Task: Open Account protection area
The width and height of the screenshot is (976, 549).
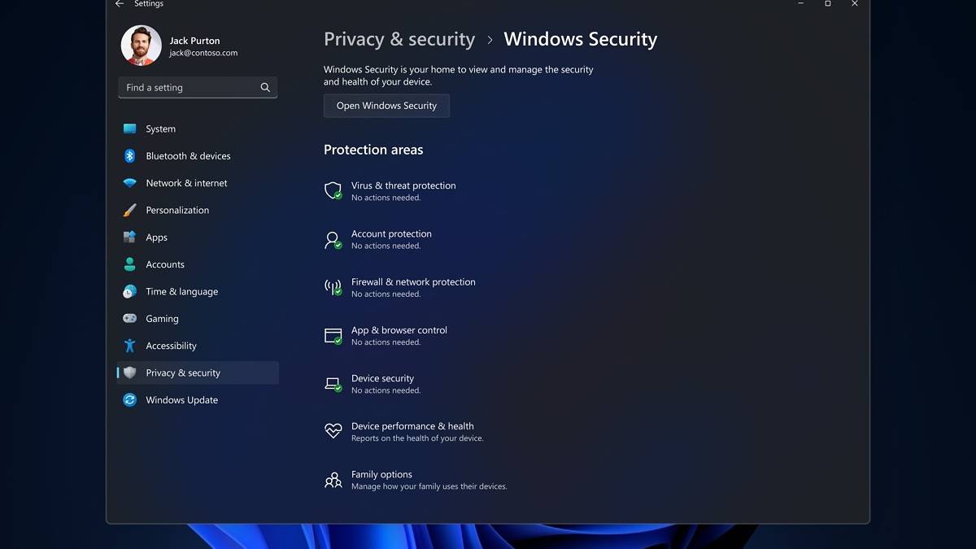Action: [x=377, y=239]
